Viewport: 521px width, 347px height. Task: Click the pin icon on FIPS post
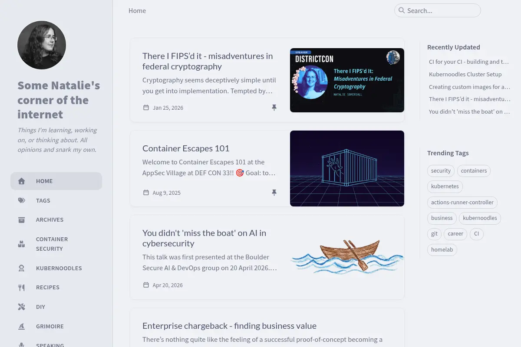pyautogui.click(x=274, y=108)
